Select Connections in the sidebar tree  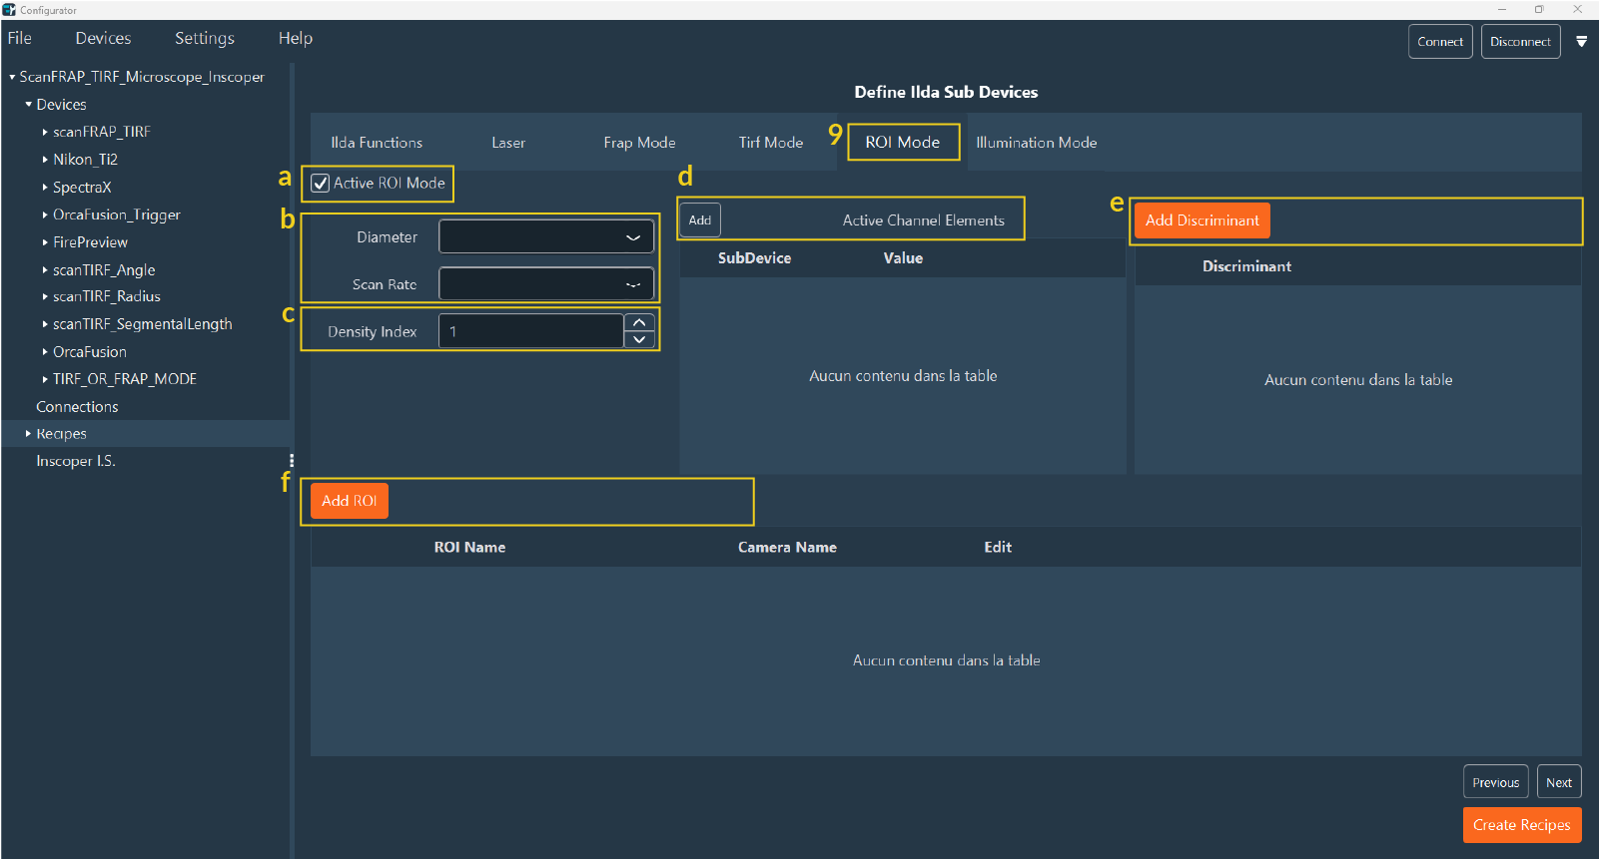(77, 407)
